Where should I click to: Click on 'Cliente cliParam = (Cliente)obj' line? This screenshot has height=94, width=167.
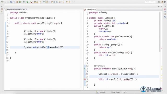(118, 74)
